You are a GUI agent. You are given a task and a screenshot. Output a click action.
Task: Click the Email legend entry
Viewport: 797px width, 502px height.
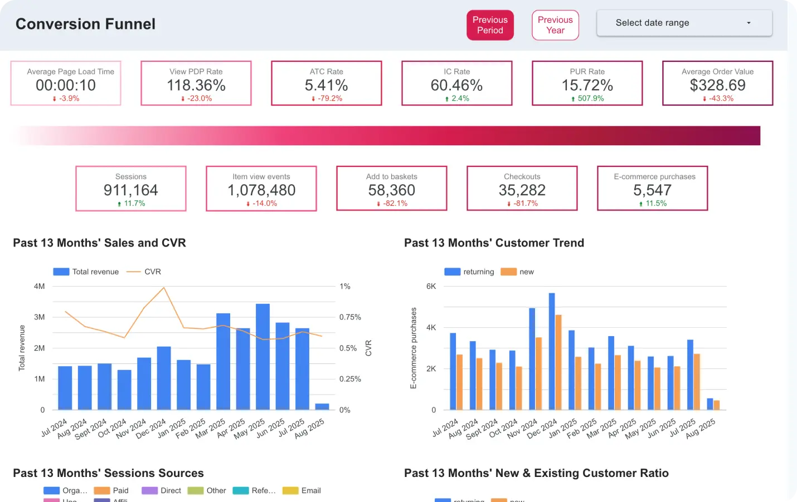(x=305, y=490)
